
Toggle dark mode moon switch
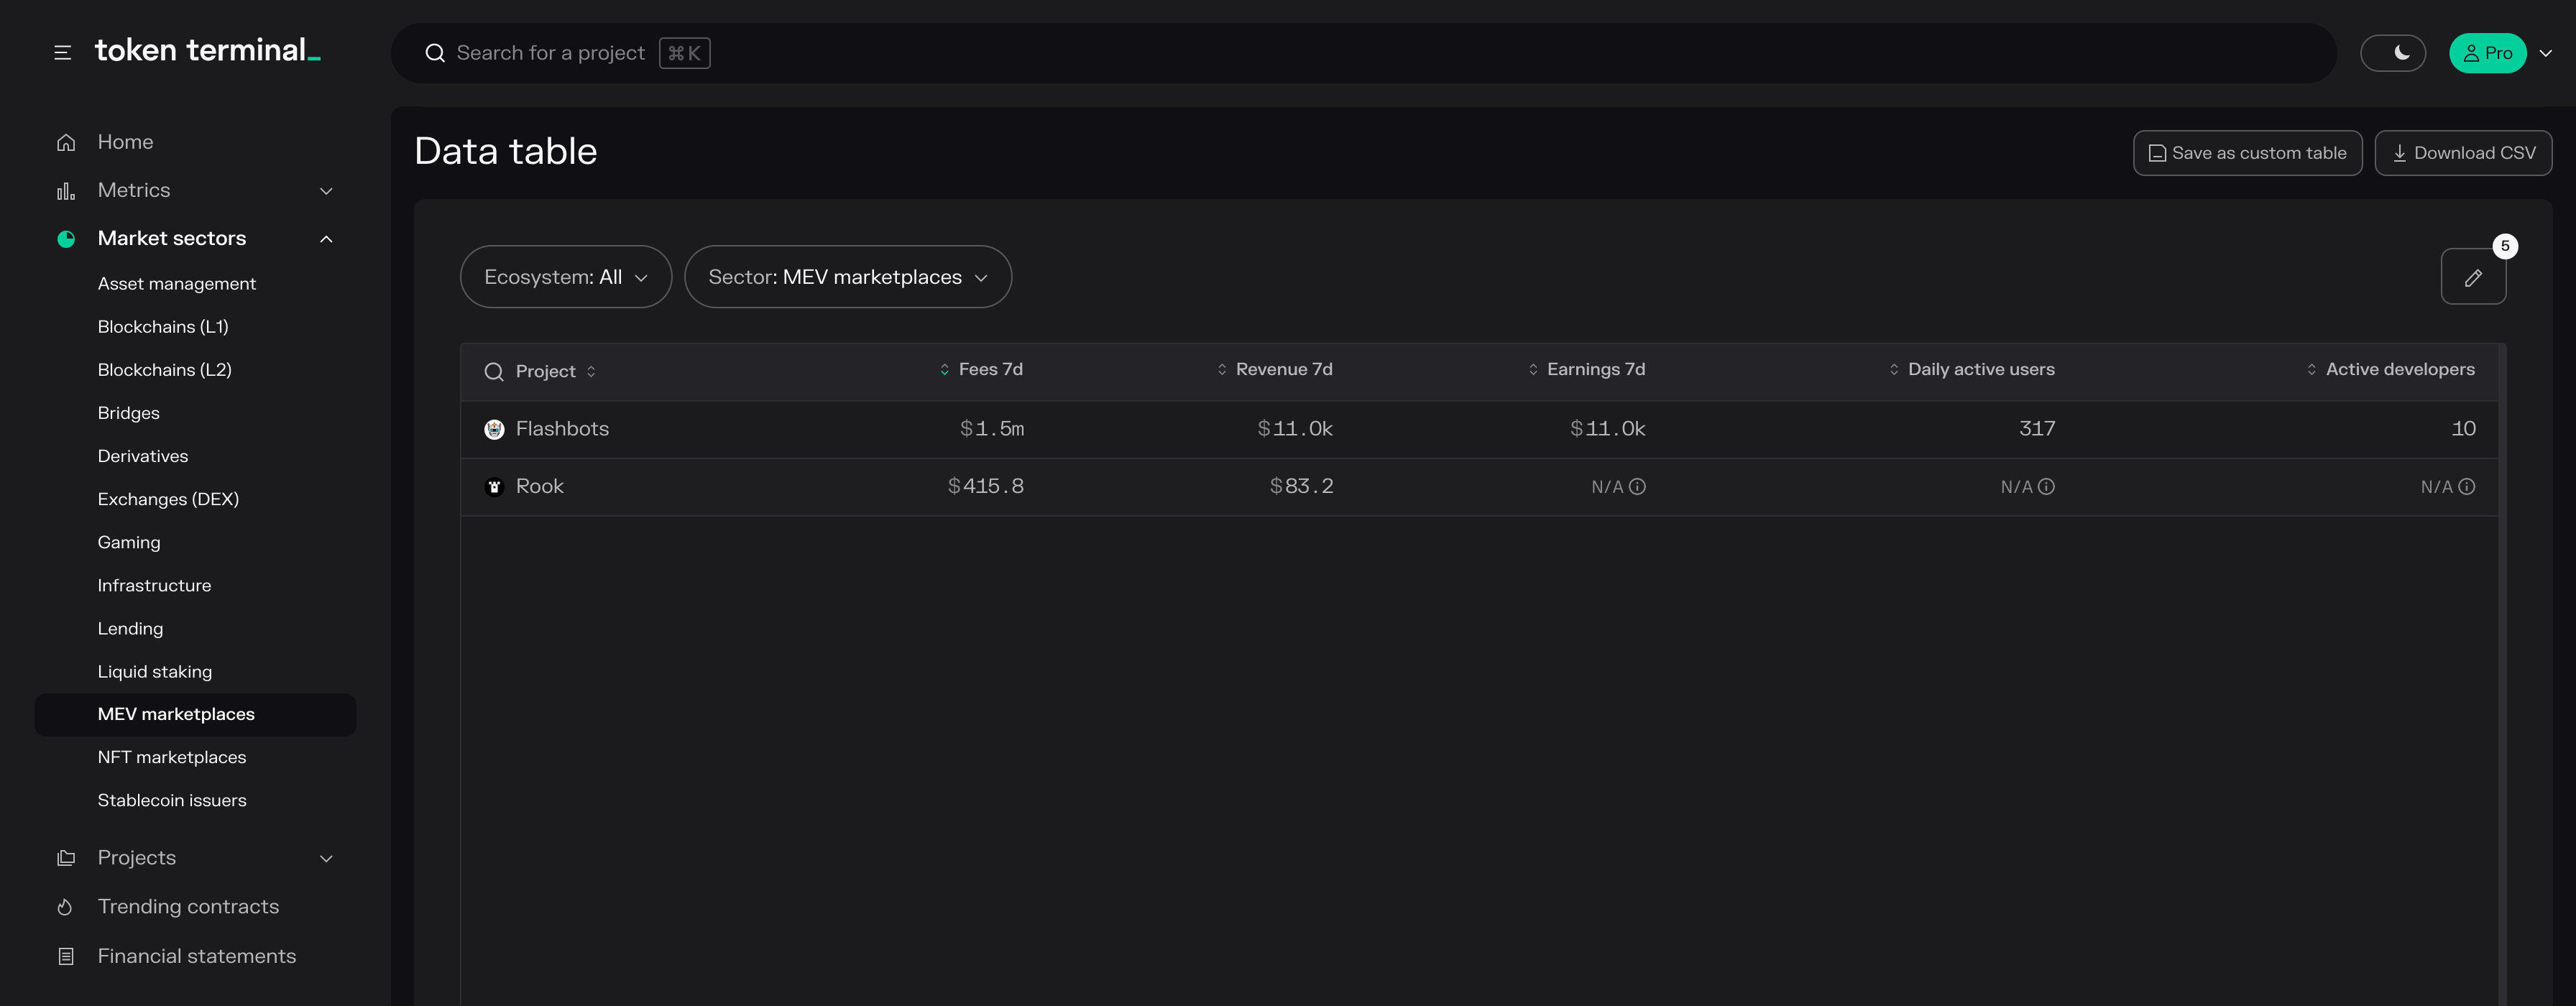[x=2392, y=53]
